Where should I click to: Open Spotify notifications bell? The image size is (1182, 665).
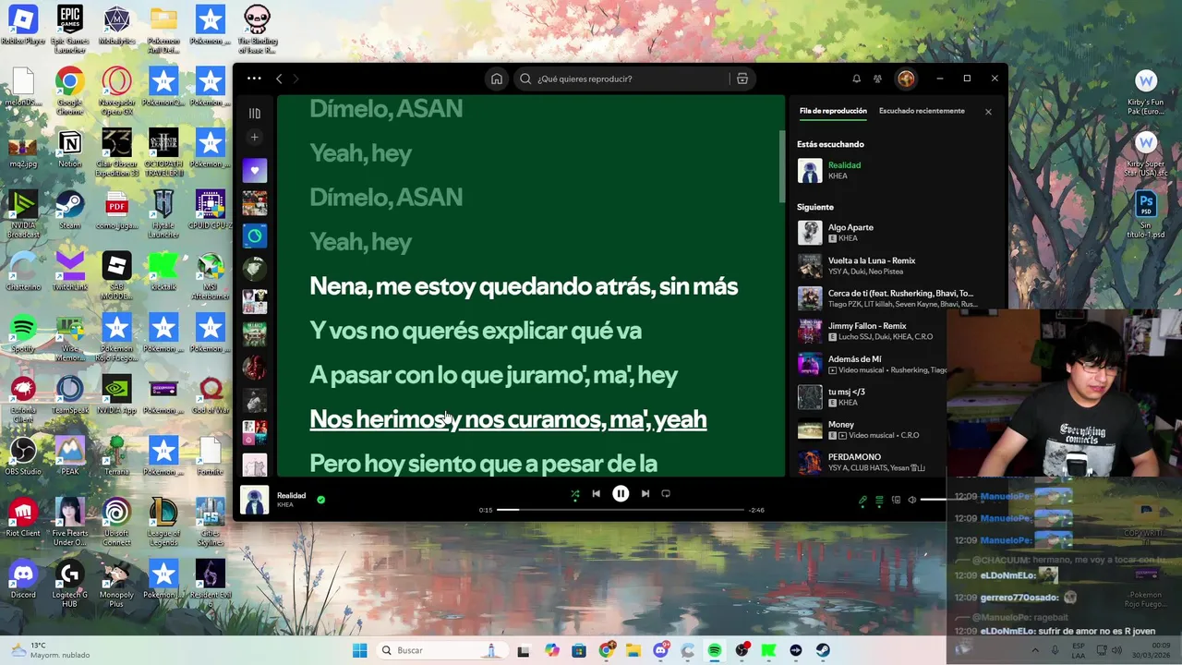856,79
